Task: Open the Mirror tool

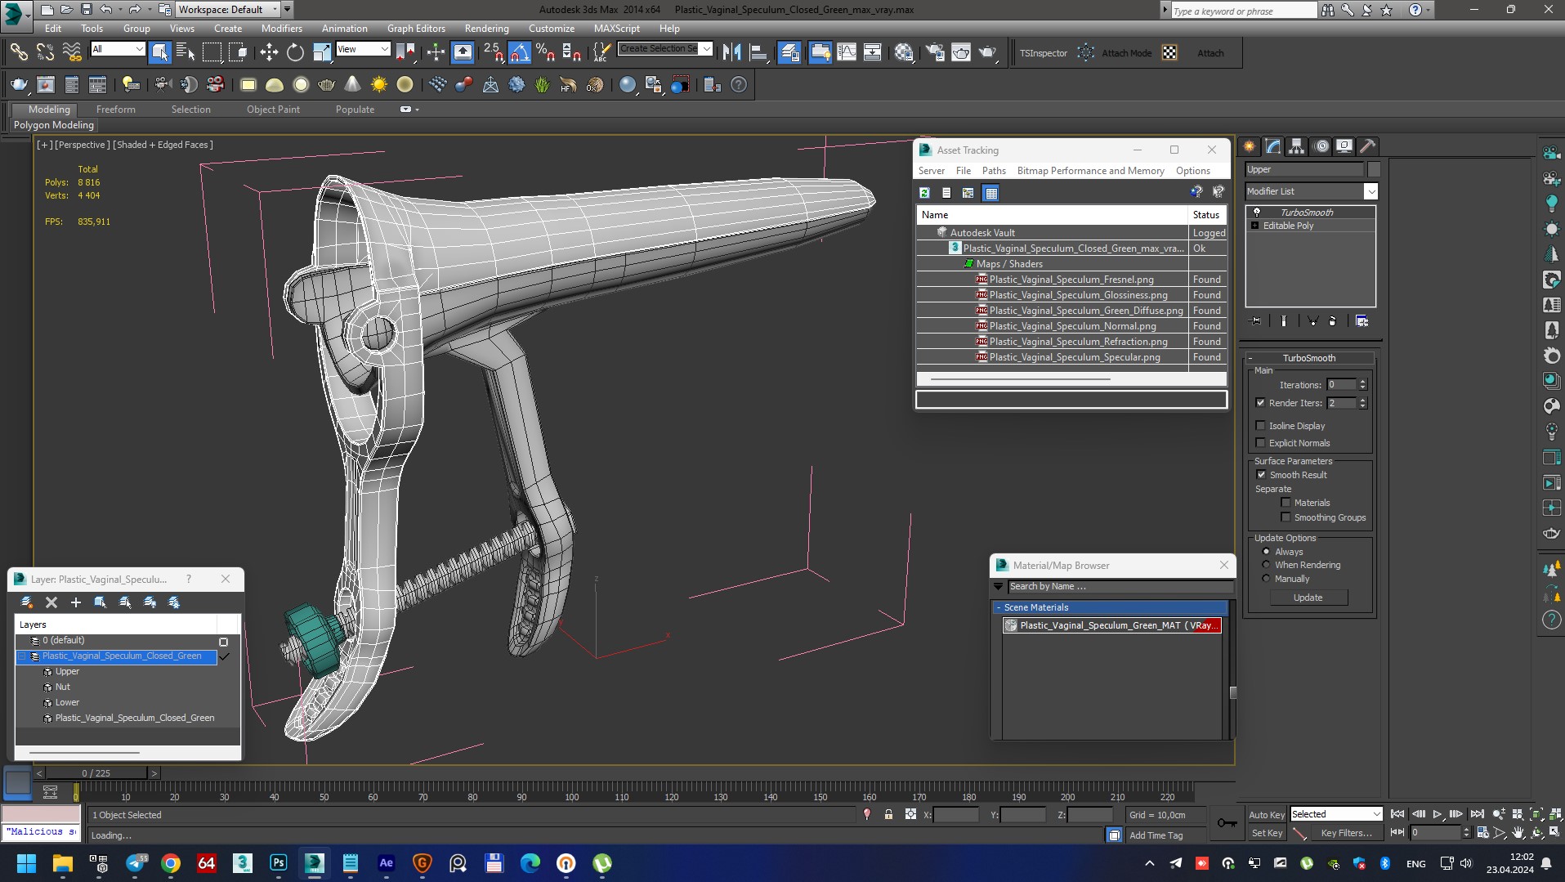Action: click(x=731, y=53)
